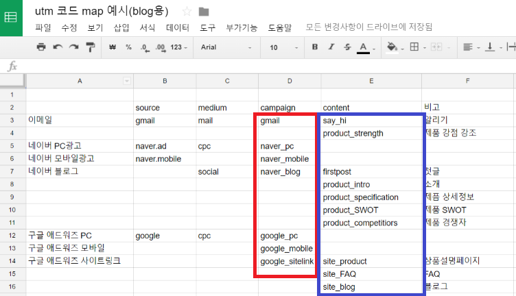This screenshot has width=516, height=296.
Task: Select cell containing '네이버 블로그'
Action: [80, 171]
